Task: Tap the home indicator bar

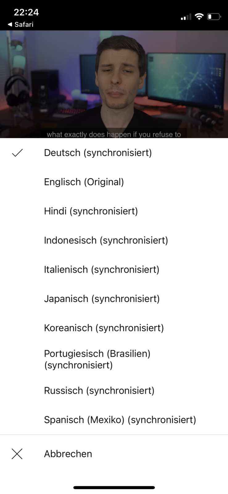Action: (114, 488)
